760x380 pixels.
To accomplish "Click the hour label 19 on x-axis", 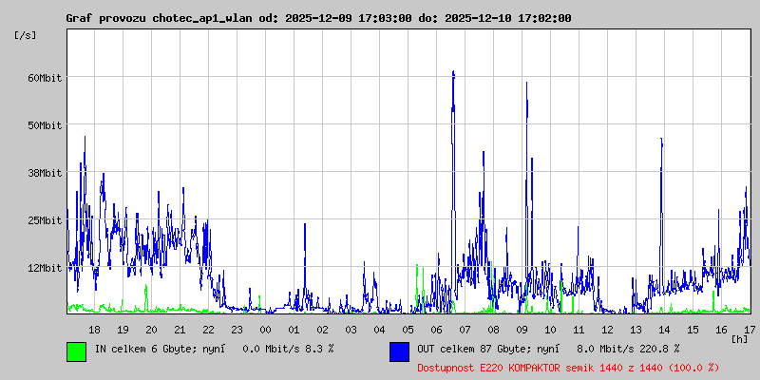I will (123, 330).
